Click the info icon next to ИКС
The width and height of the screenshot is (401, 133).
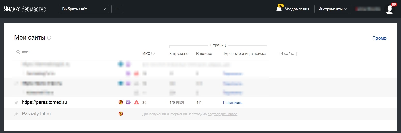[153, 54]
